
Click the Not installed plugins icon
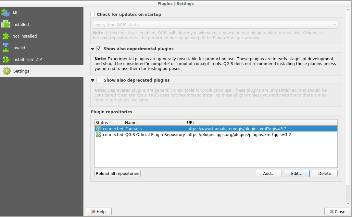click(6, 36)
